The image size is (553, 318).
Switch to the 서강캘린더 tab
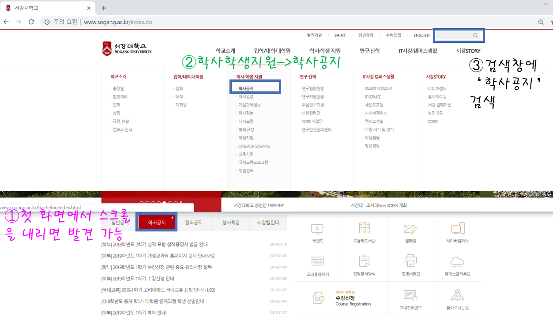click(x=268, y=223)
